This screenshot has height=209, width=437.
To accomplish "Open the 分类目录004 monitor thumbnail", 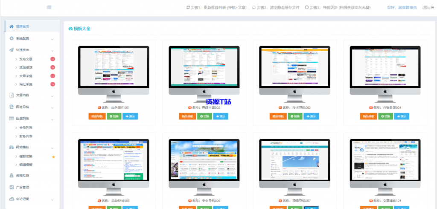I will point(385,74).
